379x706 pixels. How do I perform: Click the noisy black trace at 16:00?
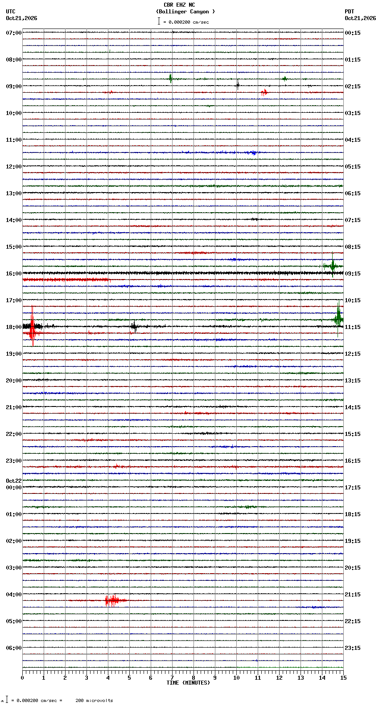pyautogui.click(x=183, y=273)
